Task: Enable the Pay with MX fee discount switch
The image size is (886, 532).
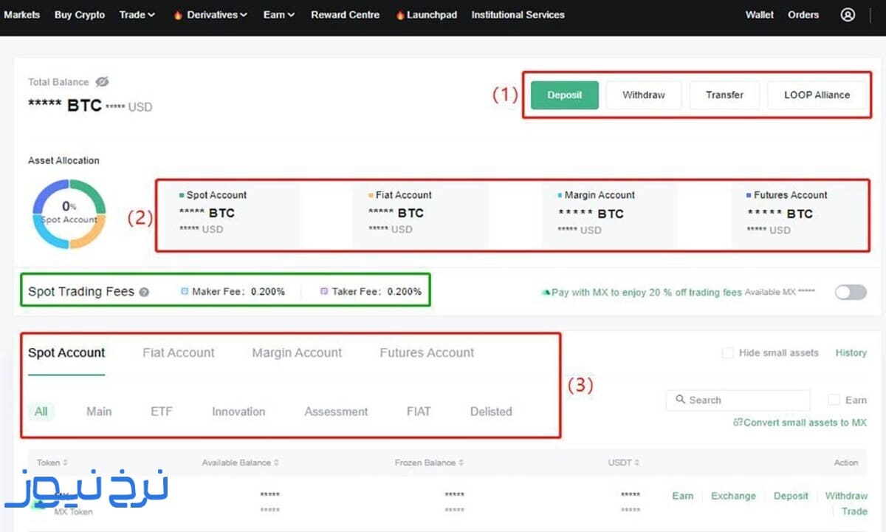Action: 851,292
